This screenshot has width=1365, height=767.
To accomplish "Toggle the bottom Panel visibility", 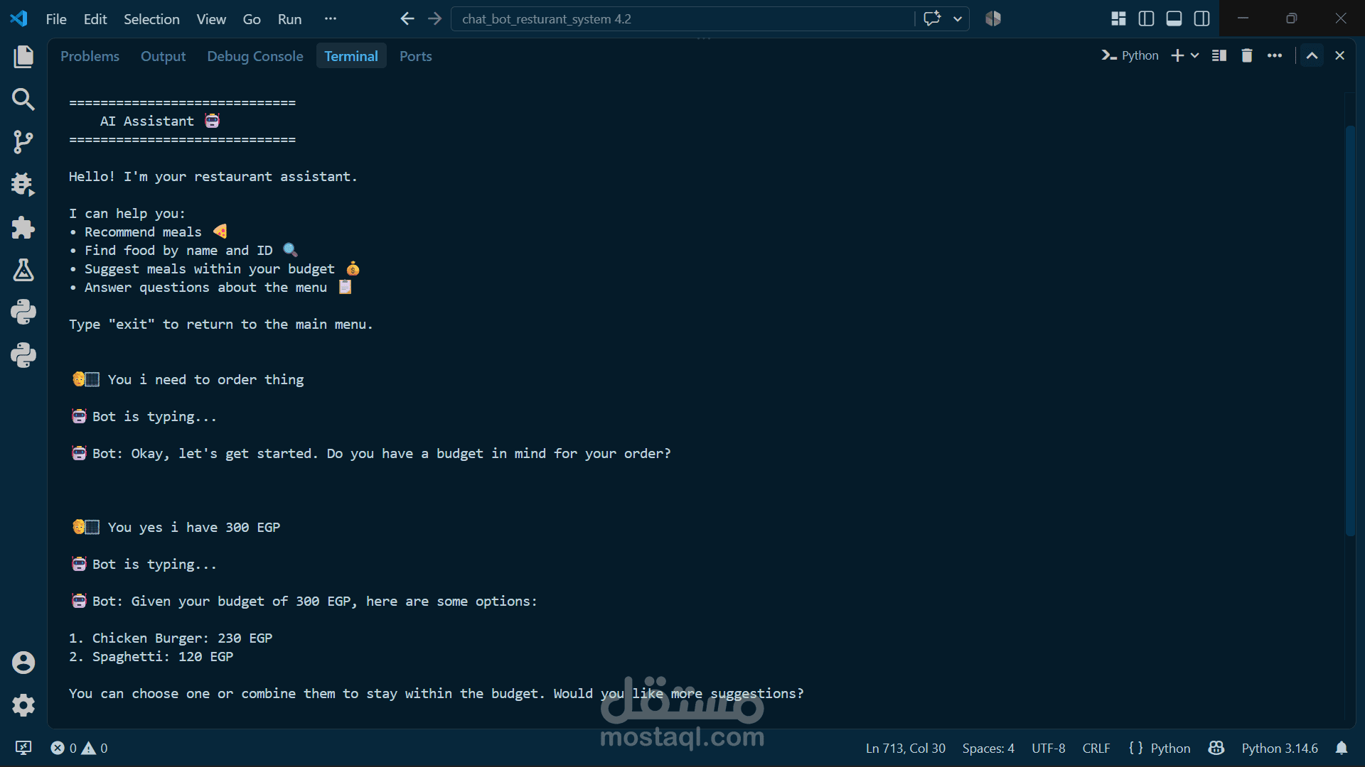I will (1174, 19).
